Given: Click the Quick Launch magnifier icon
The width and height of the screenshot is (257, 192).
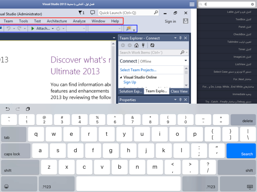Looking at the screenshot, I should (156, 13).
